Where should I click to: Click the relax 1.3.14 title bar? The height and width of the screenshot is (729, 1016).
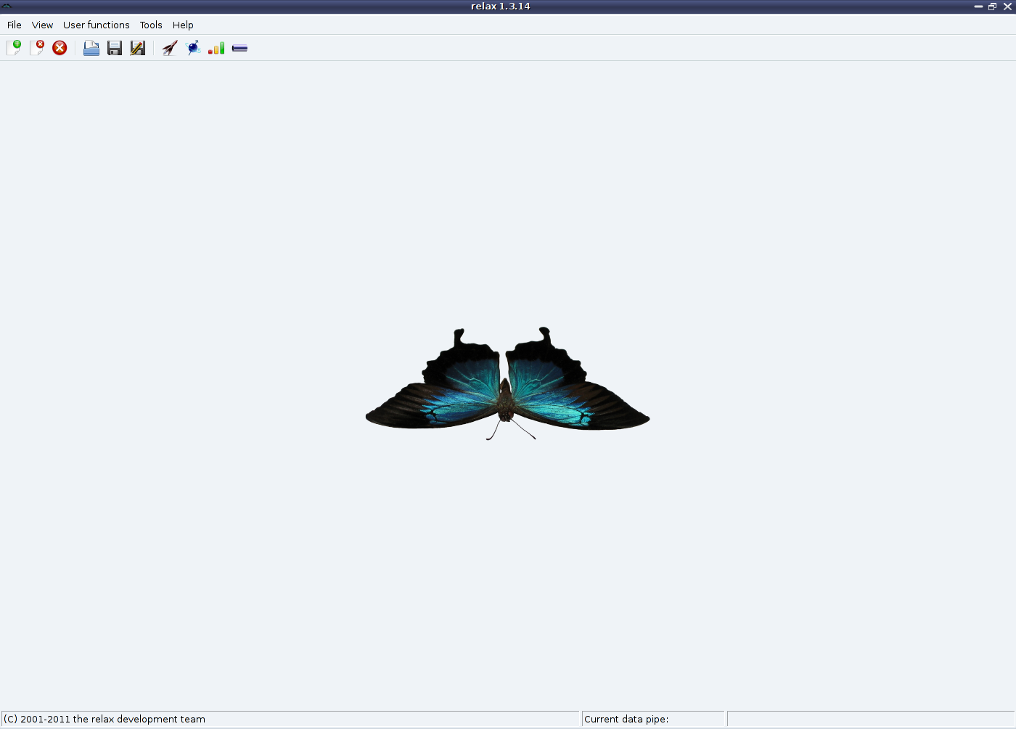click(x=500, y=7)
